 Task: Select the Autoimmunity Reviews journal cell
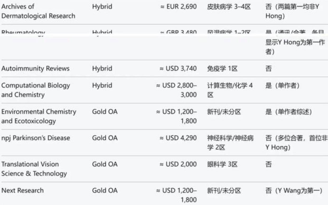pyautogui.click(x=35, y=69)
